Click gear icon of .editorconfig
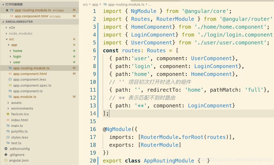This screenshot has width=274, height=165. tap(6, 149)
